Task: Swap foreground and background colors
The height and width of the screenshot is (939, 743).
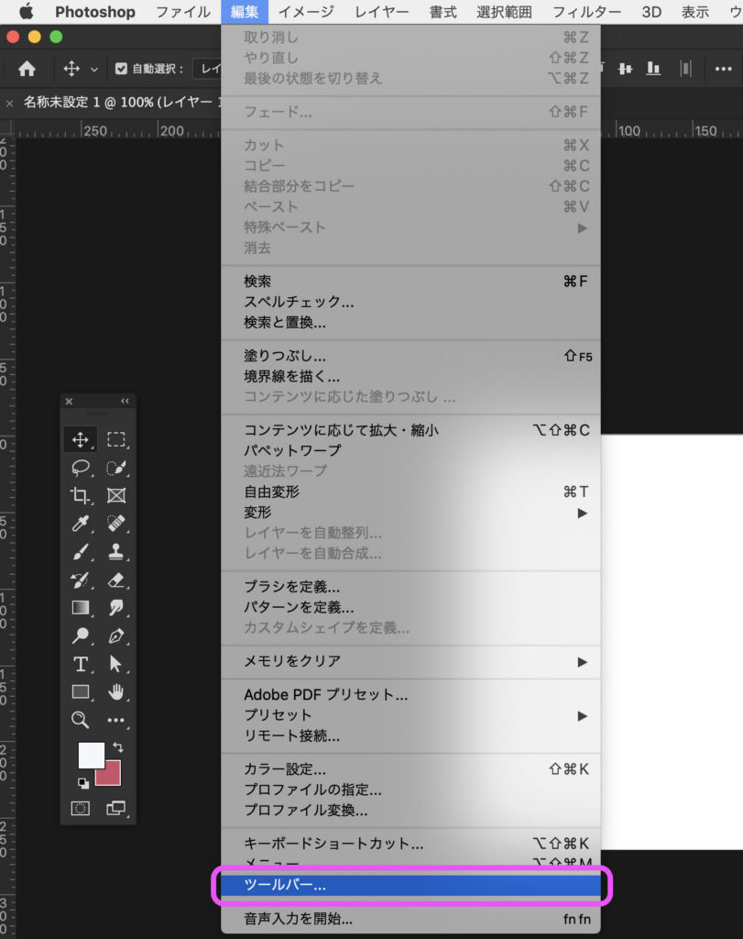Action: pos(117,748)
